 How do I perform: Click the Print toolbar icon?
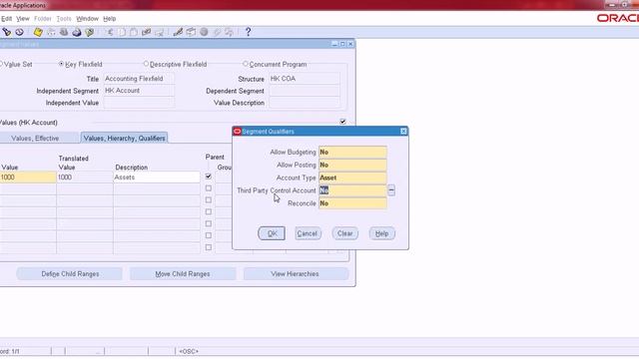click(77, 32)
